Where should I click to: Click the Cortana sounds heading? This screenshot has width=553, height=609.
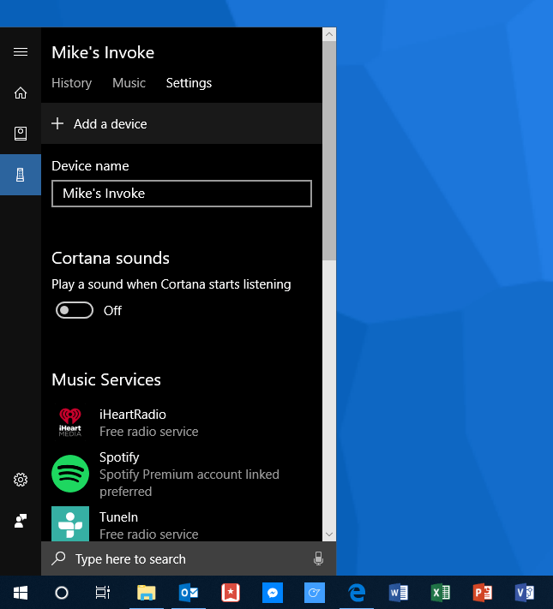click(x=111, y=259)
